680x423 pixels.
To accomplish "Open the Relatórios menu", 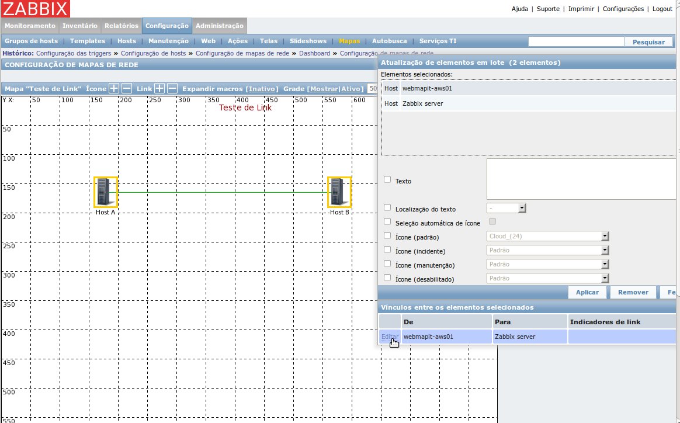I will [x=122, y=26].
